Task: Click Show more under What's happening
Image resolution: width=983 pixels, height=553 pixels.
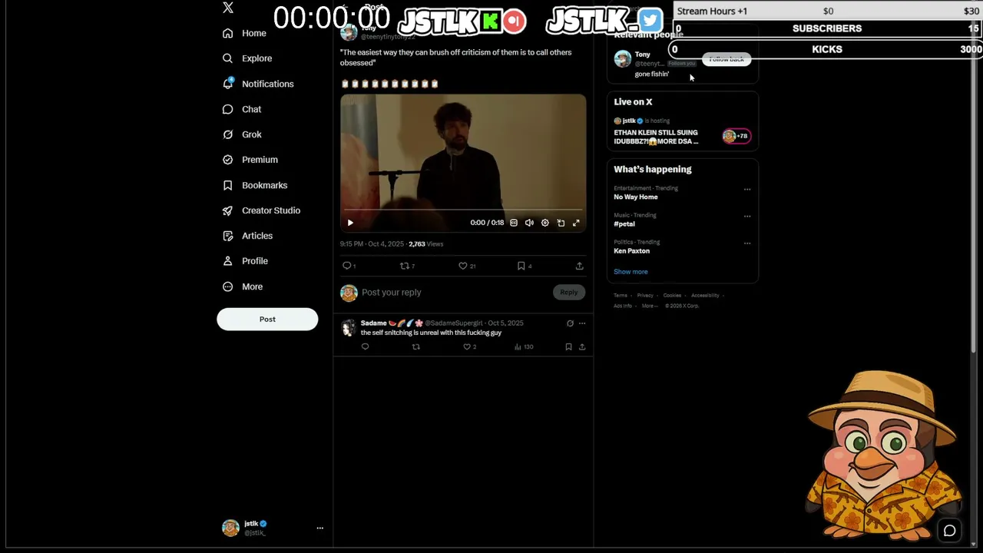Action: [631, 272]
